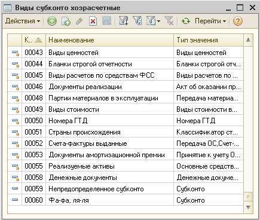Click the green Add new item icon

click(52, 21)
